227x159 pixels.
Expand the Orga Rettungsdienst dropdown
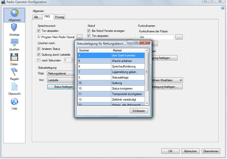point(60,73)
